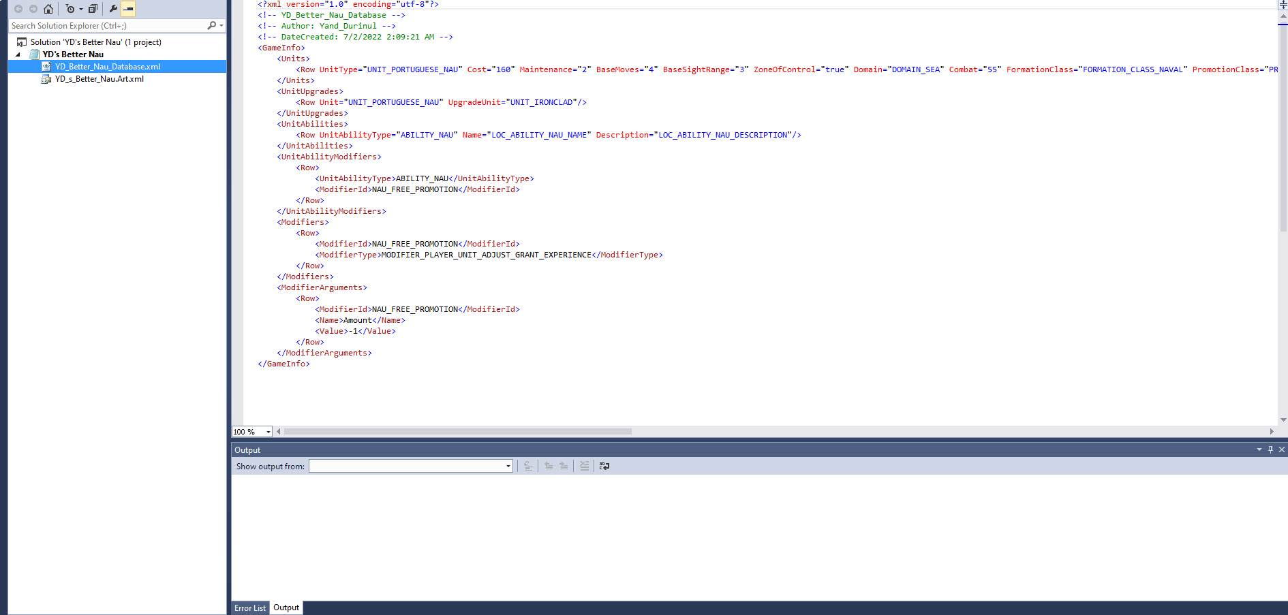The image size is (1288, 615).
Task: Click the <Name>Amount</Name> line
Action: point(360,320)
